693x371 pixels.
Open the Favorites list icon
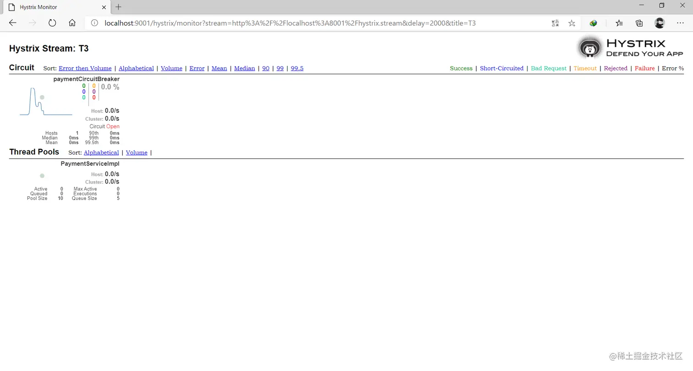click(x=619, y=23)
